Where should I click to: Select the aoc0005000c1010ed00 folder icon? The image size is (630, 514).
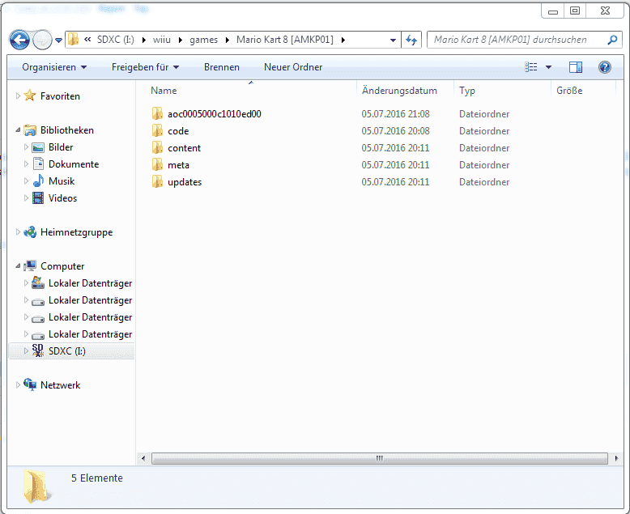157,113
